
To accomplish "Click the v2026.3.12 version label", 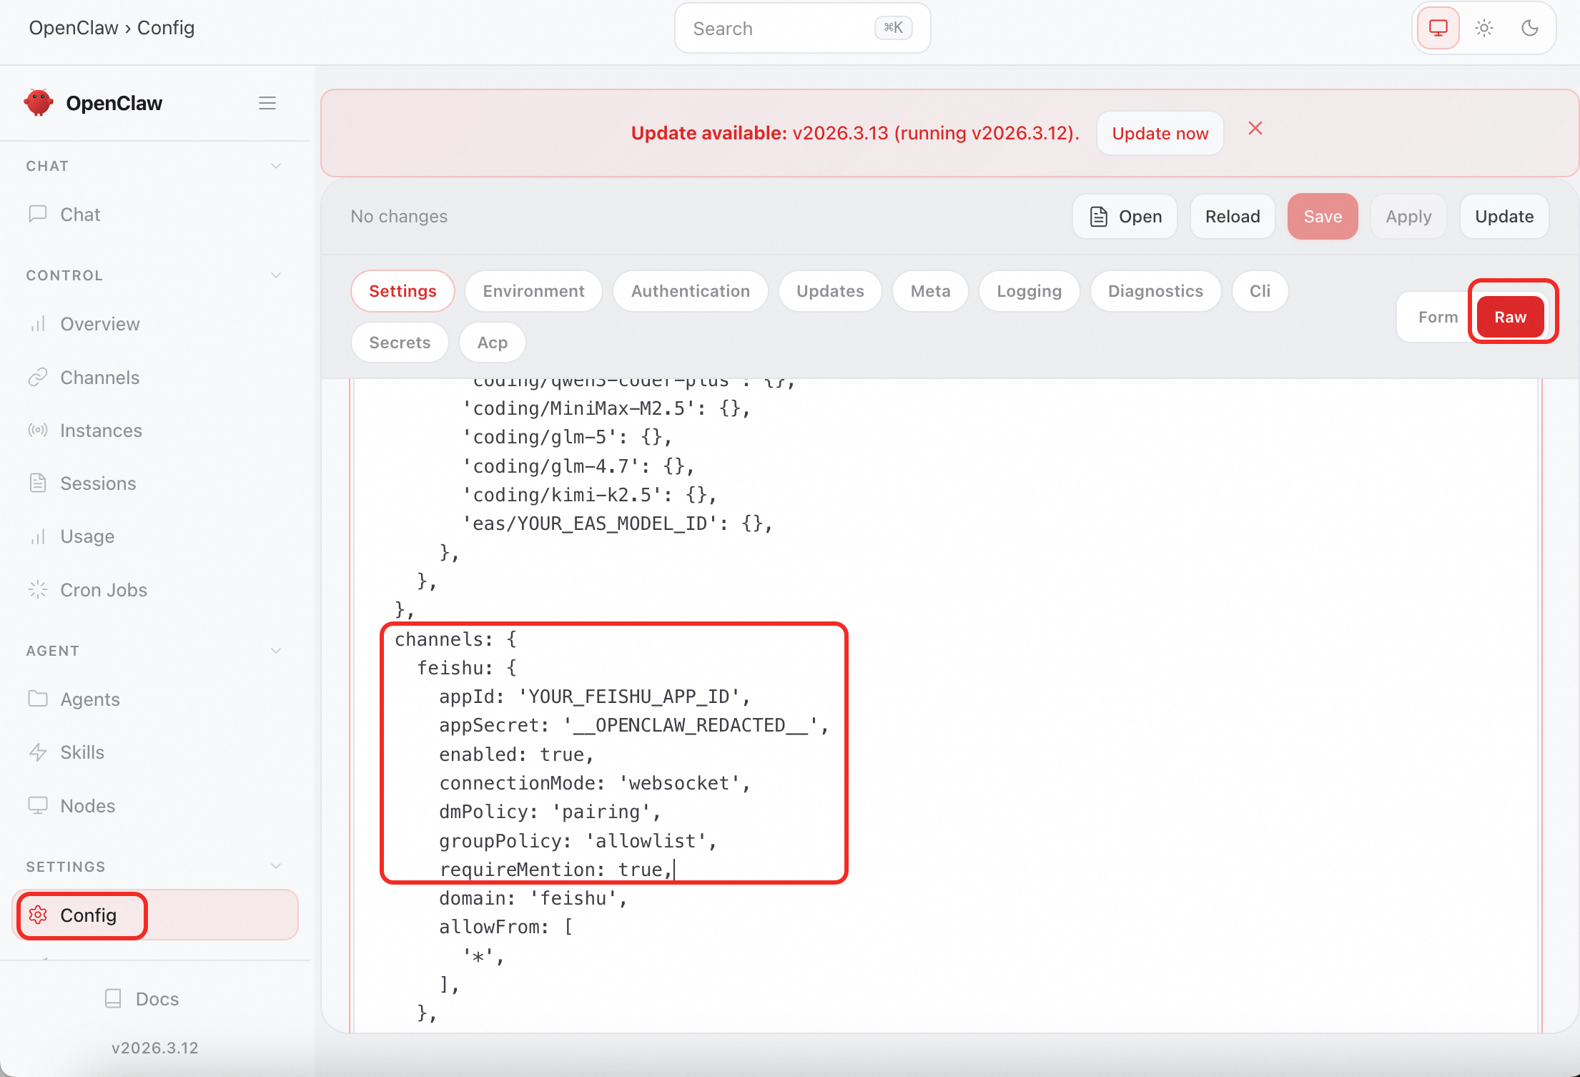I will coord(155,1048).
